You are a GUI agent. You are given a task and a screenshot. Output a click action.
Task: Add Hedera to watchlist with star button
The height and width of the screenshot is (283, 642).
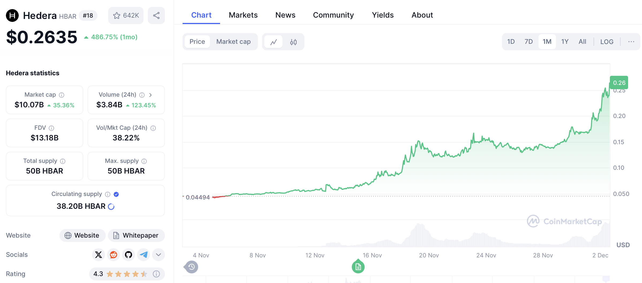pos(126,15)
